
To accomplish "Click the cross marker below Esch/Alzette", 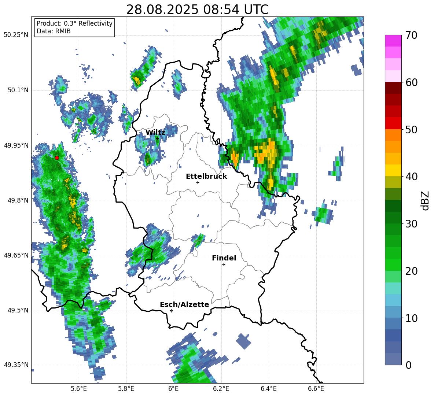I will [171, 311].
